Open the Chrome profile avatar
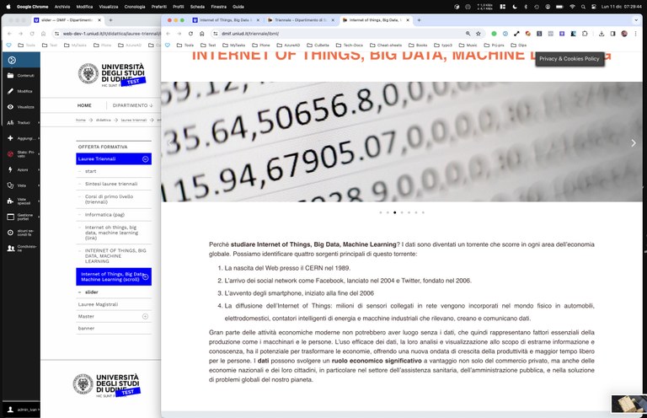This screenshot has width=647, height=418. point(624,34)
